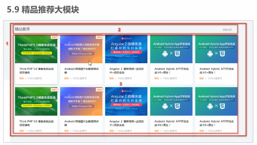Click the 高级 level tag under the first-row ThinkPHP card
Screen dimensions: 257x145
pyautogui.click(x=21, y=78)
